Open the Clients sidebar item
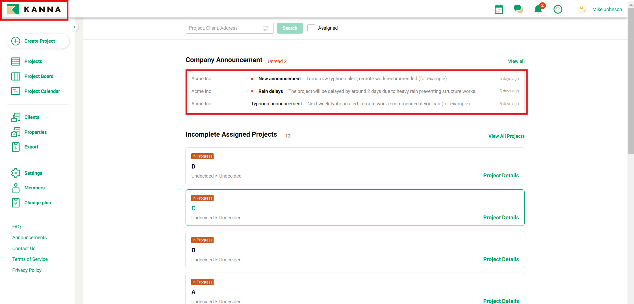Viewport: 634px width, 304px height. (32, 117)
